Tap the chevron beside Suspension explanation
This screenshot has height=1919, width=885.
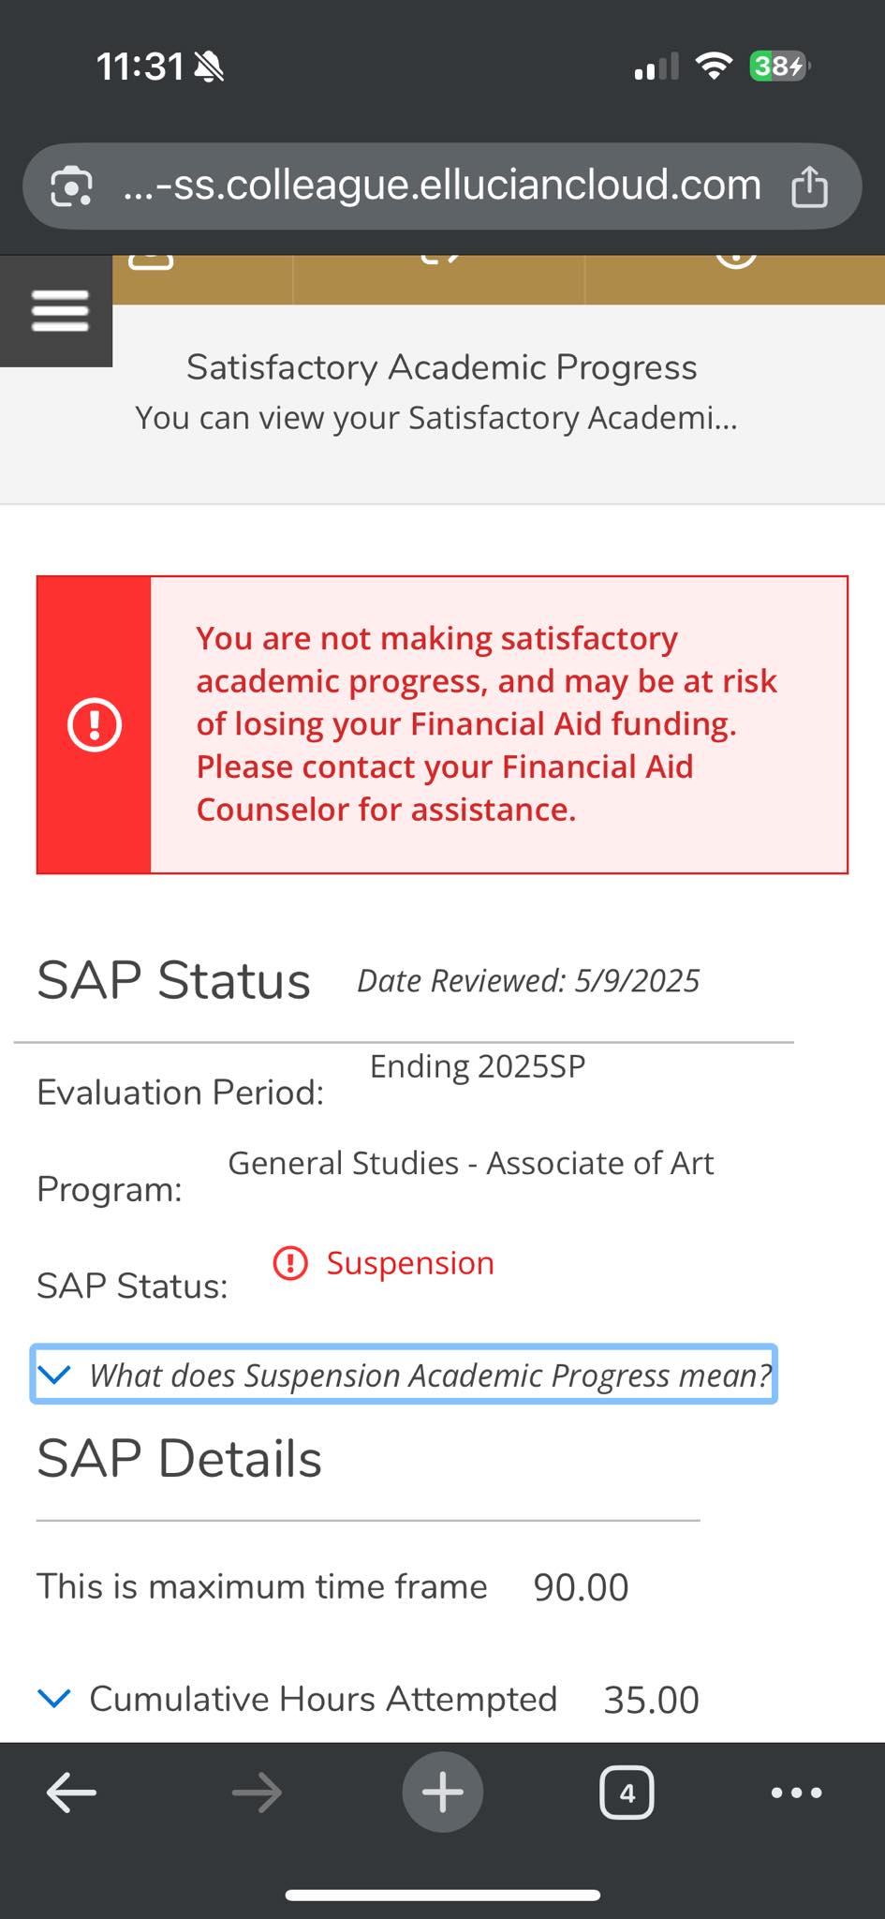(x=54, y=1375)
